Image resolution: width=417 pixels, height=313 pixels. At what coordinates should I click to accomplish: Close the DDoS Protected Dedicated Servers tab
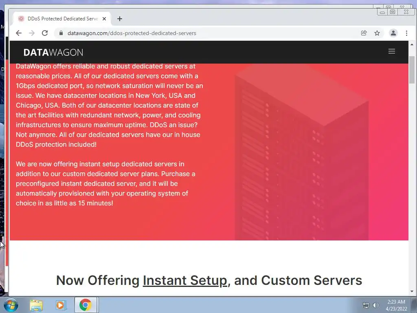pyautogui.click(x=104, y=19)
